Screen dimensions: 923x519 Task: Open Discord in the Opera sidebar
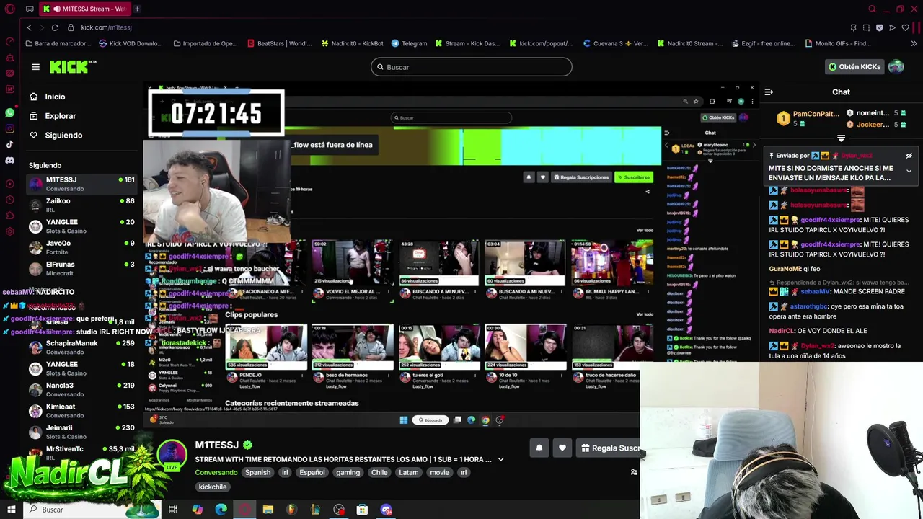(9, 160)
